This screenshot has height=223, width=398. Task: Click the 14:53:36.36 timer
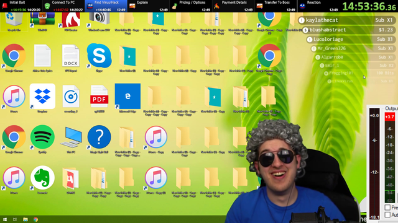pos(369,6)
